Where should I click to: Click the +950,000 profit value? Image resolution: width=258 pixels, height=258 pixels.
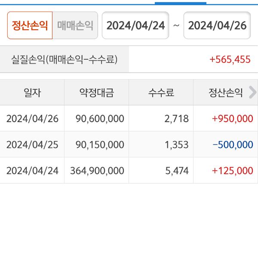click(x=232, y=119)
